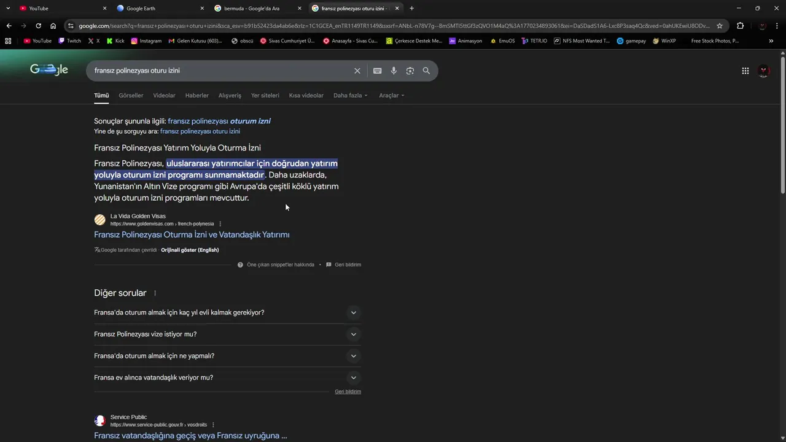Click the Google logo
This screenshot has width=786, height=442.
coord(49,69)
